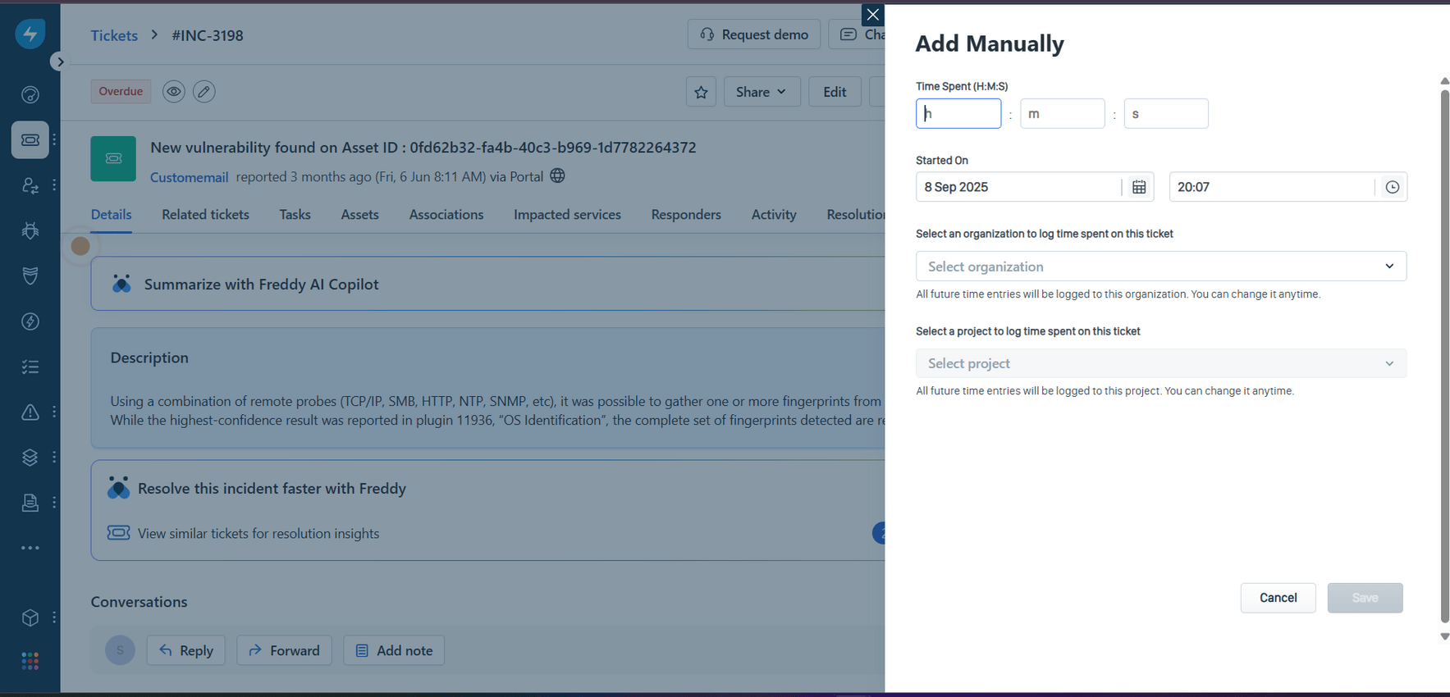The height and width of the screenshot is (697, 1450).
Task: Focus the minutes input field
Action: pos(1062,114)
